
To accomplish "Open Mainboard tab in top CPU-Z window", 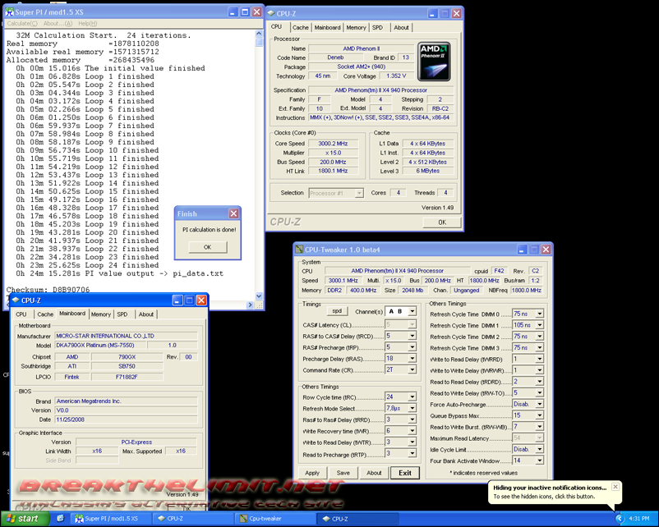I will pos(327,27).
